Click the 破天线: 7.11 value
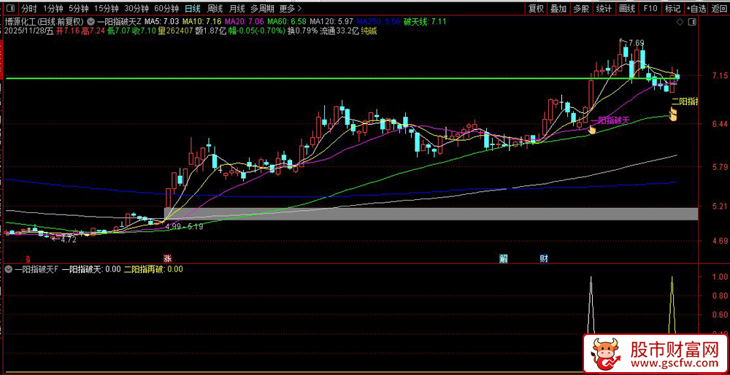This screenshot has width=730, height=375. (x=425, y=21)
